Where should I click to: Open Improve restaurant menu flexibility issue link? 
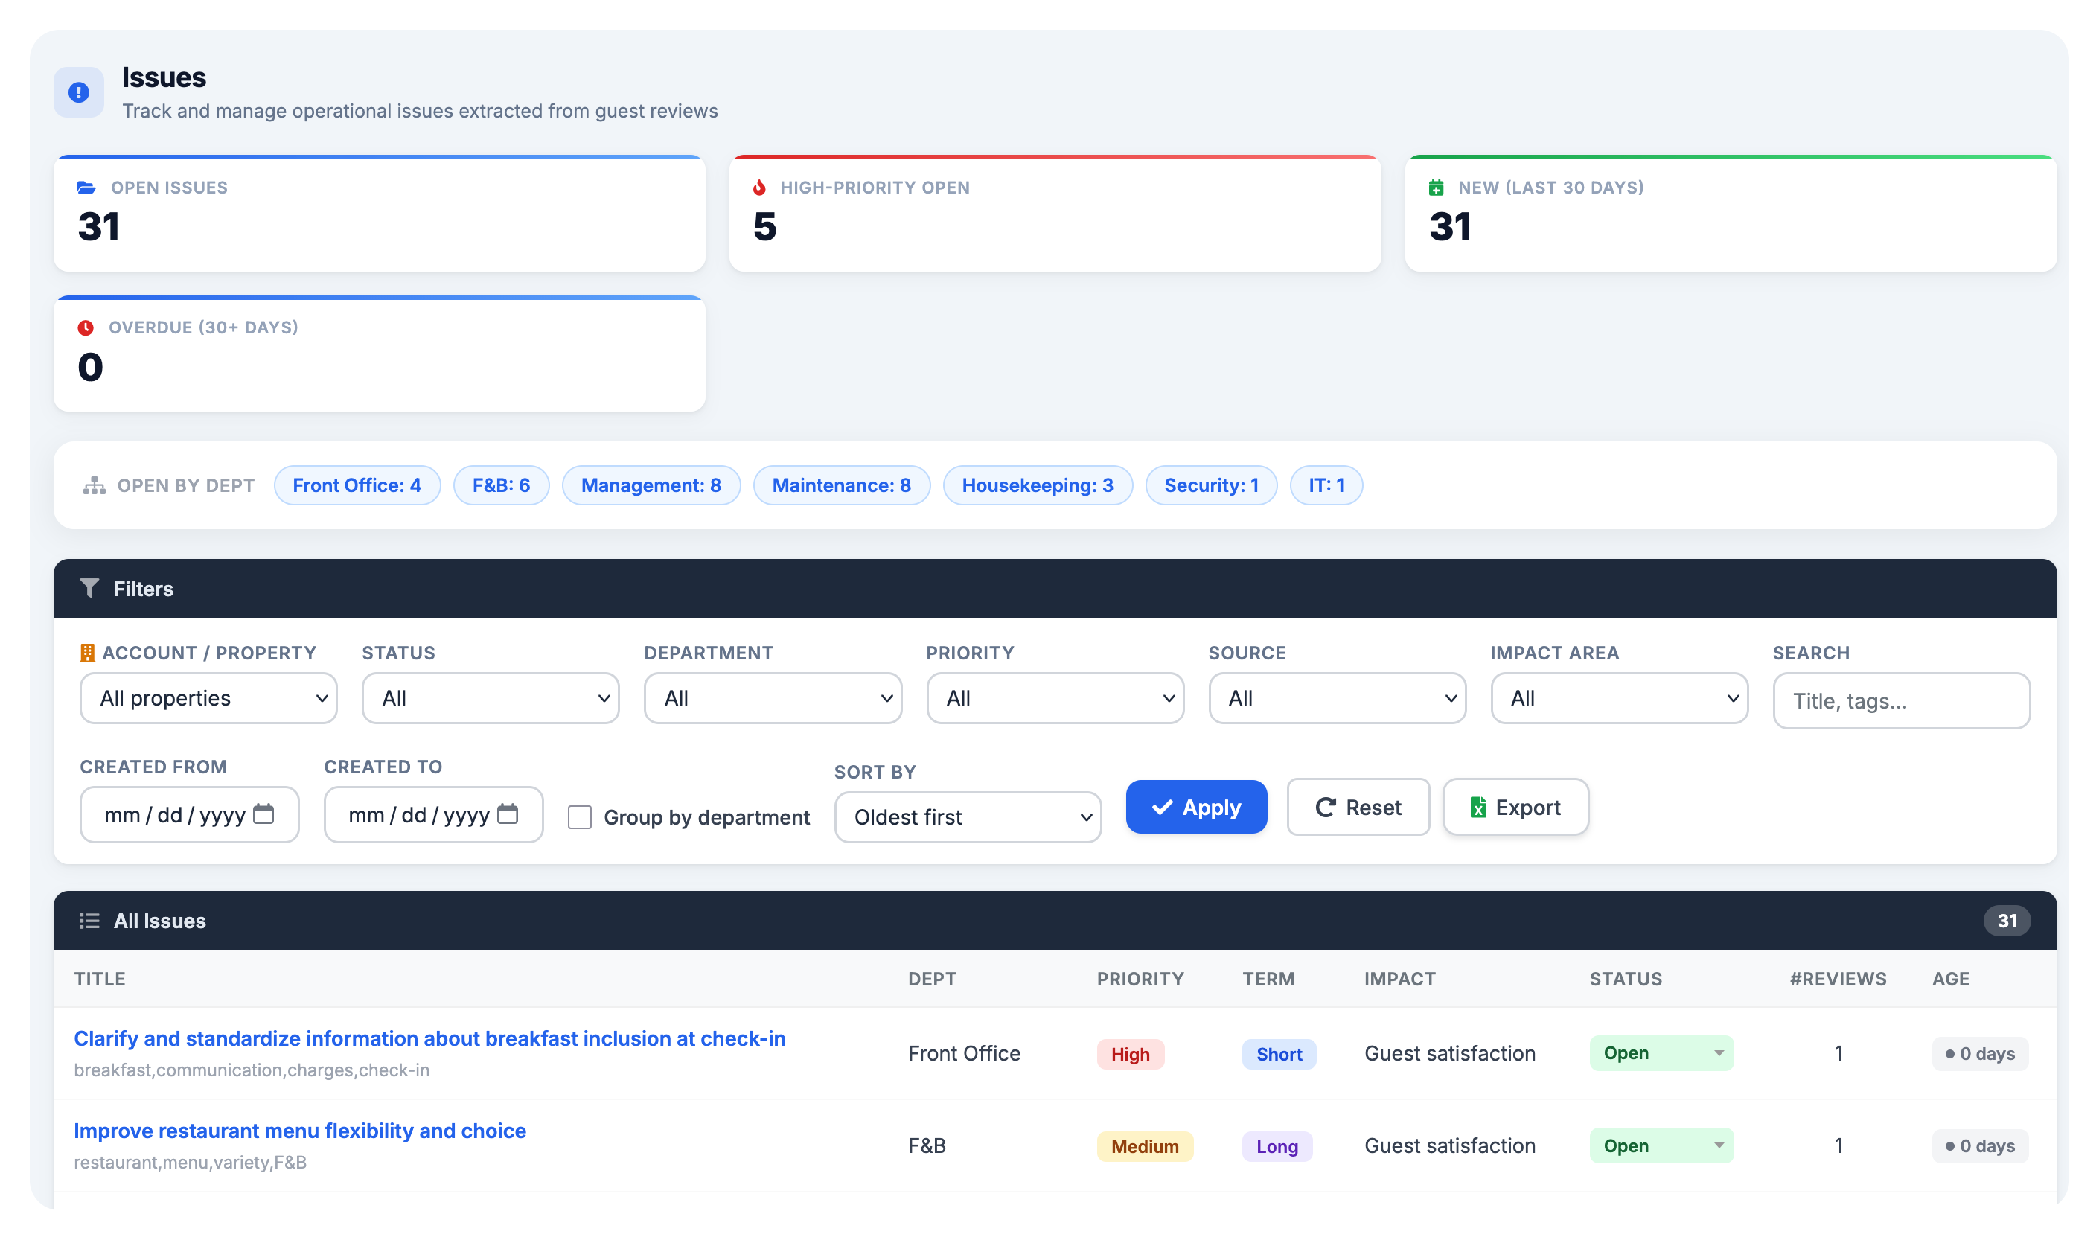[300, 1131]
